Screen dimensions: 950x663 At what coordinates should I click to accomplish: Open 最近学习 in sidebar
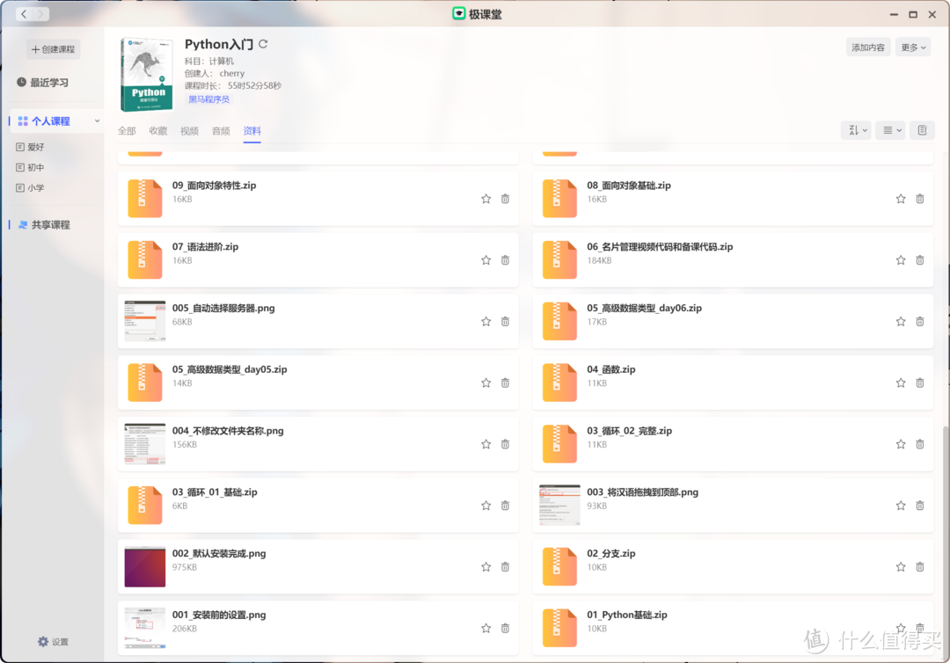tap(42, 83)
